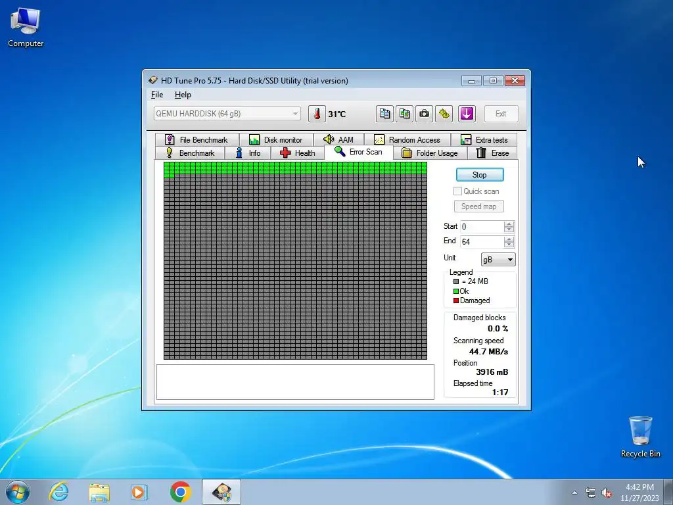Click the green Ok legend swatch
The width and height of the screenshot is (673, 505).
456,291
